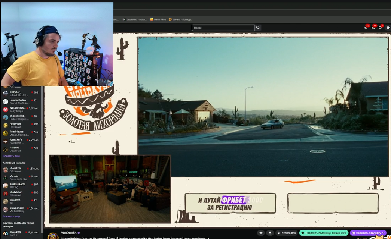Click sharakois channel avatar
The height and width of the screenshot is (239, 391).
click(x=6, y=170)
